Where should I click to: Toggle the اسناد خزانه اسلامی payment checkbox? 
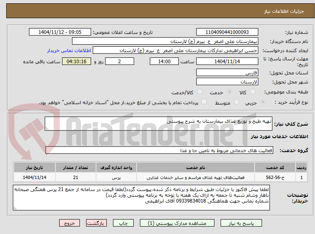click(x=204, y=102)
